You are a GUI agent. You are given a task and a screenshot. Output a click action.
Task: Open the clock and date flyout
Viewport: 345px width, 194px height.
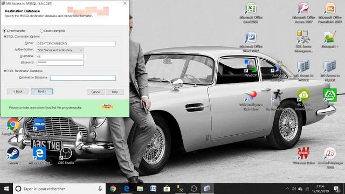point(320,189)
